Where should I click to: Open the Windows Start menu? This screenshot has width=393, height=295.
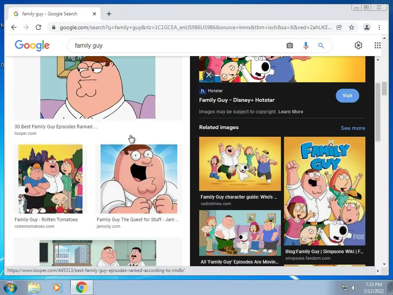[x=10, y=288]
